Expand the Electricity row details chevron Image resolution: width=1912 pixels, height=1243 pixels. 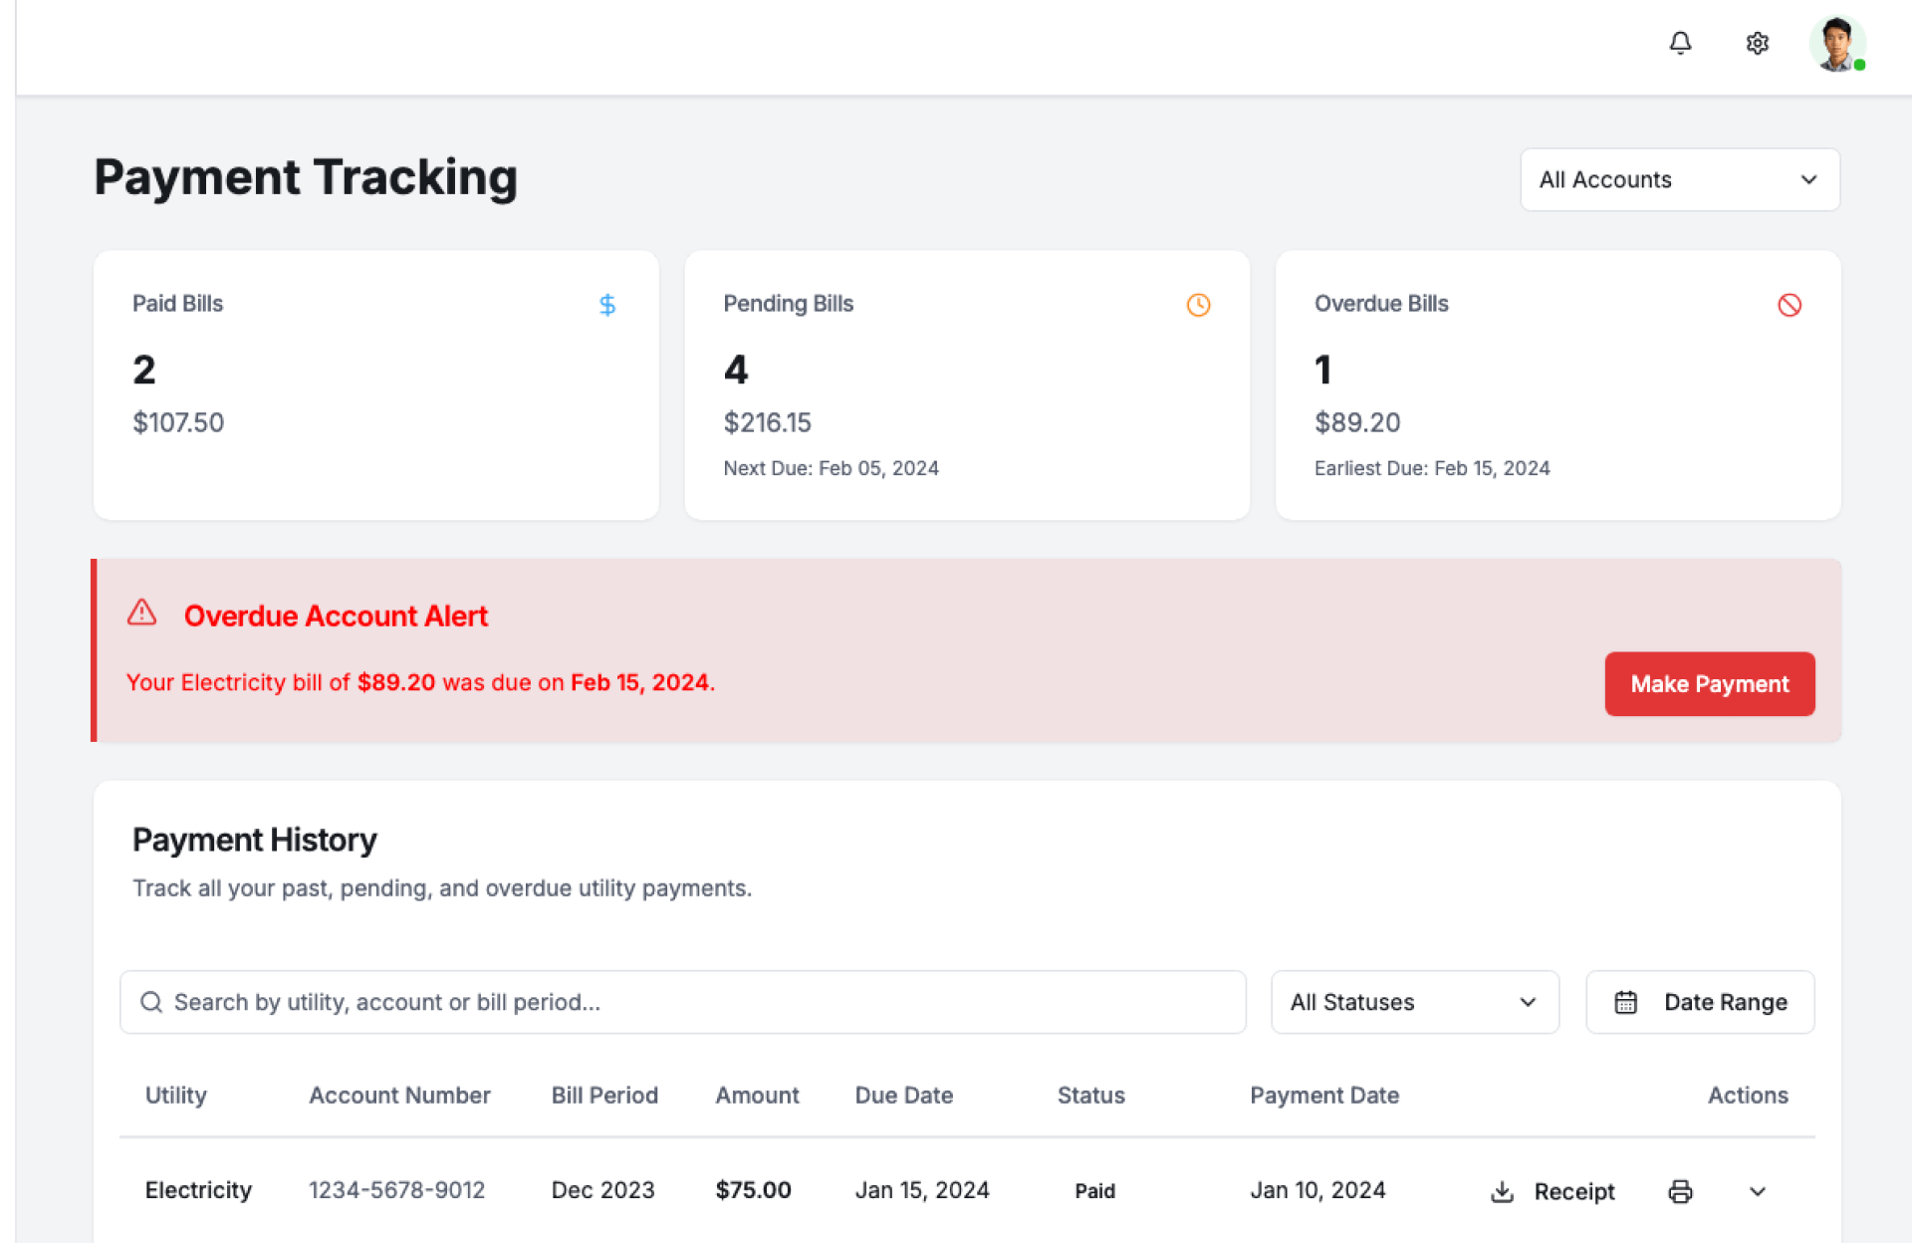point(1757,1191)
